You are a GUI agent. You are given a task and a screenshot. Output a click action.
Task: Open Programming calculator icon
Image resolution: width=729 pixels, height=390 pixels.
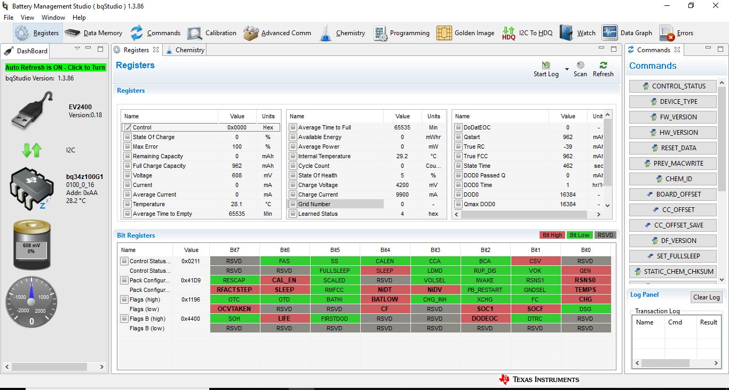click(381, 33)
